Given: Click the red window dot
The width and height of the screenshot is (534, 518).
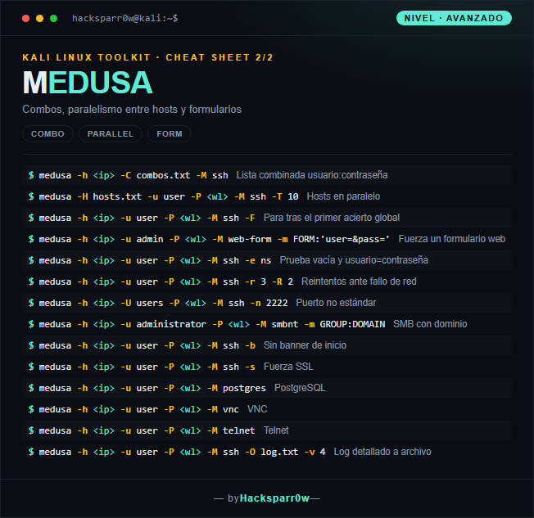Looking at the screenshot, I should click(x=25, y=18).
